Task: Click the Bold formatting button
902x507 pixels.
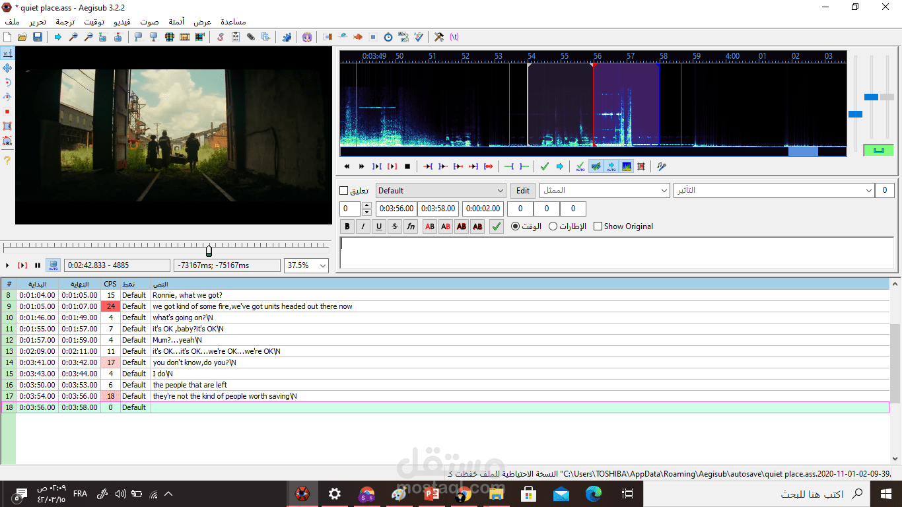Action: tap(347, 226)
